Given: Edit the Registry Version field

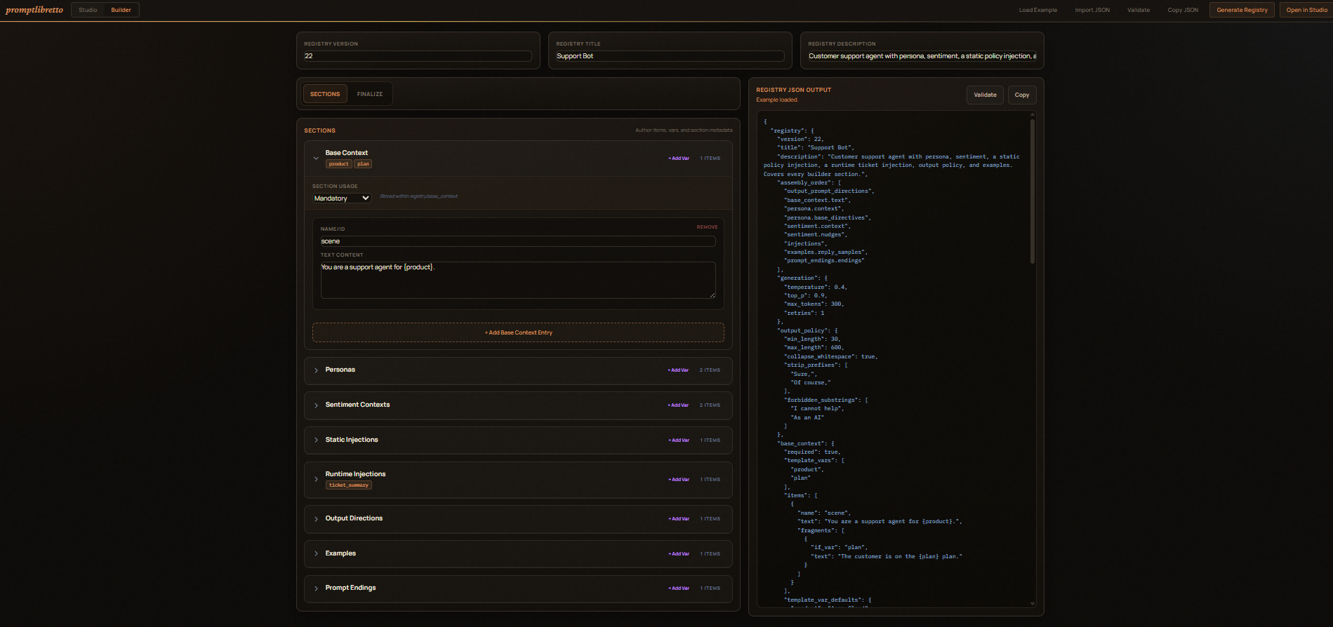Looking at the screenshot, I should pos(418,56).
